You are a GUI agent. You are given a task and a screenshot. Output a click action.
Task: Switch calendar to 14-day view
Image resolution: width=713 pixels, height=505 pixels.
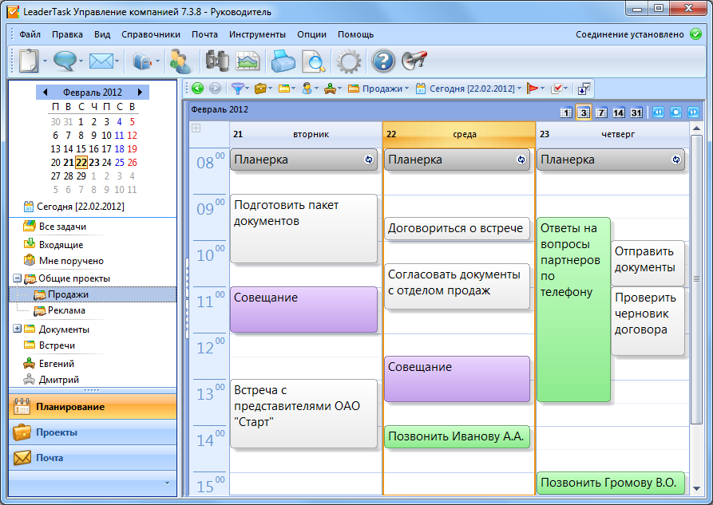tap(619, 112)
